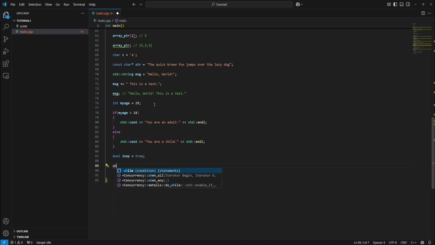
Task: Open Explorer Views and More Actions ellipsis
Action: 83,13
